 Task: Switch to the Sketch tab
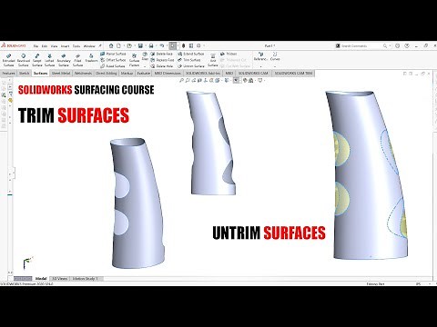click(x=24, y=74)
